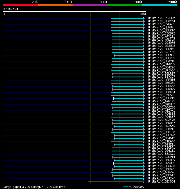Open hit UniRef100_A7PNT6
Screen dimensions: 180x189
pos(161,80)
